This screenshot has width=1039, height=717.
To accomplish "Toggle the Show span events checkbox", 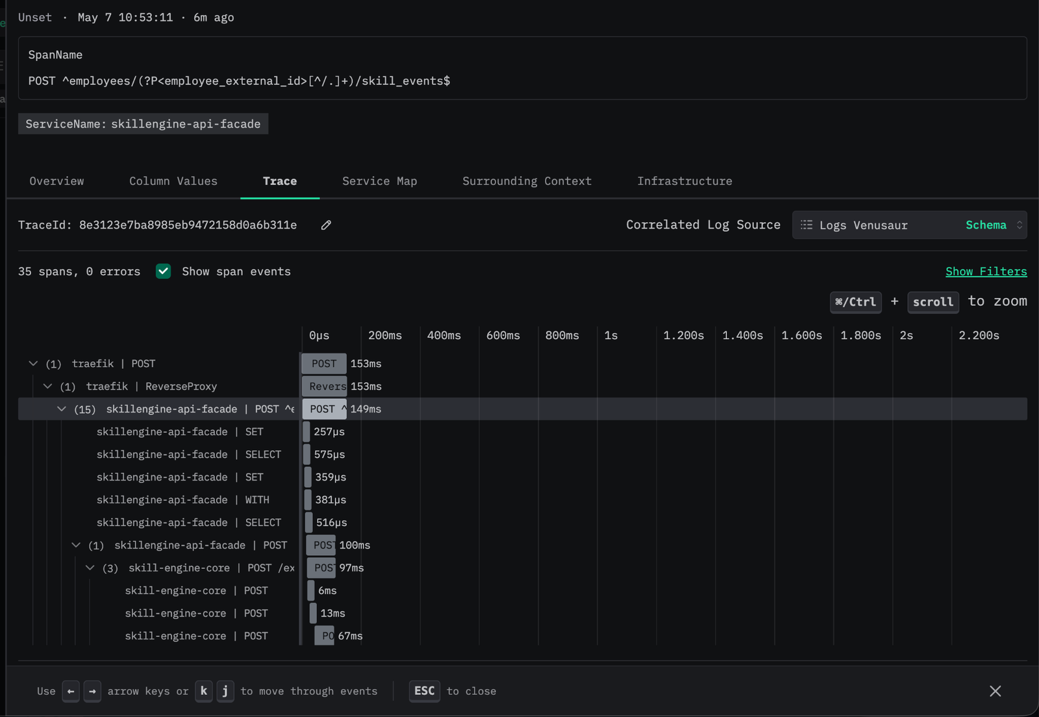I will tap(164, 271).
